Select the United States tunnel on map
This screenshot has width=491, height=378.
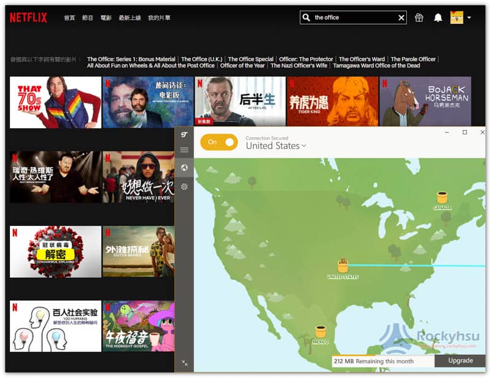(342, 268)
